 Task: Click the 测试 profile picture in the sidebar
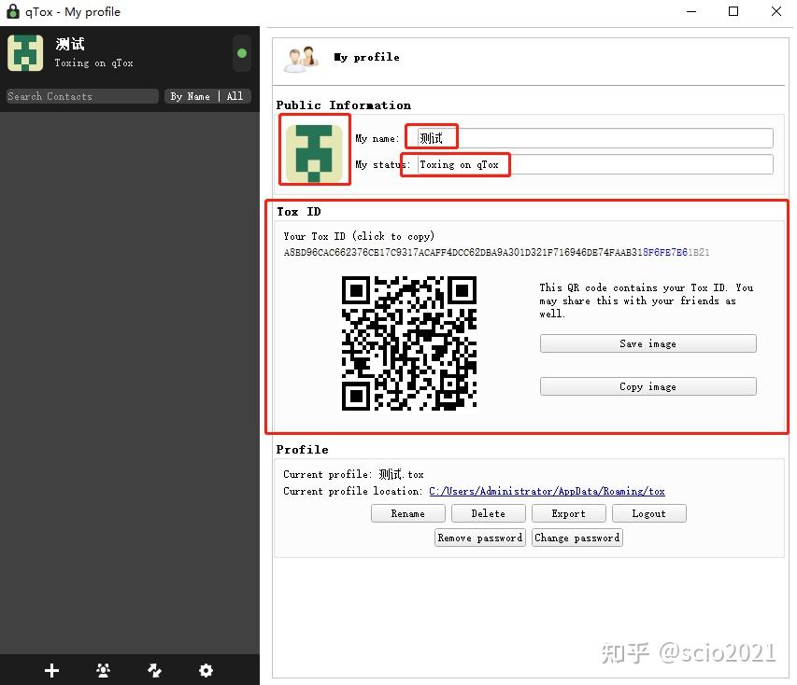[x=25, y=53]
